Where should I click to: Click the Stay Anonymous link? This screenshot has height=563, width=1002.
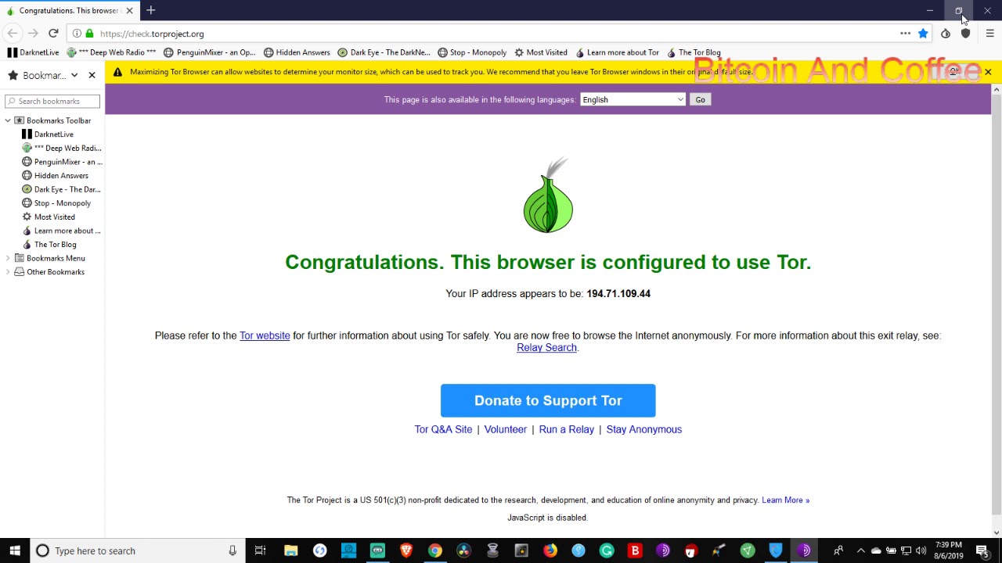coord(643,429)
